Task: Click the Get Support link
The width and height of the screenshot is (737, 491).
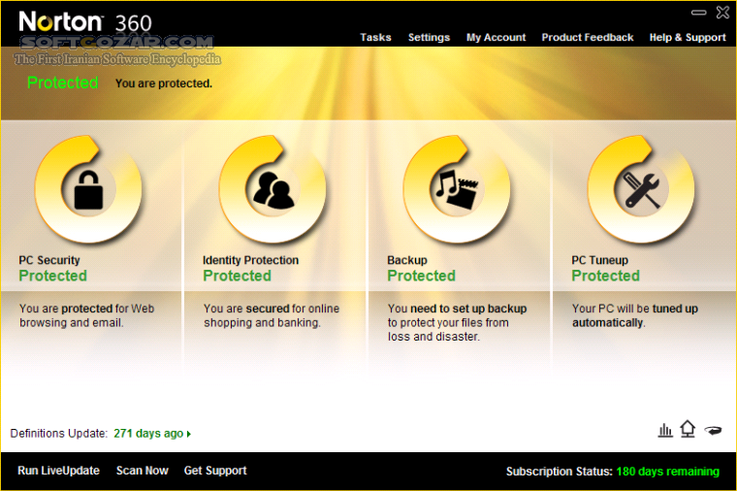Action: point(215,471)
